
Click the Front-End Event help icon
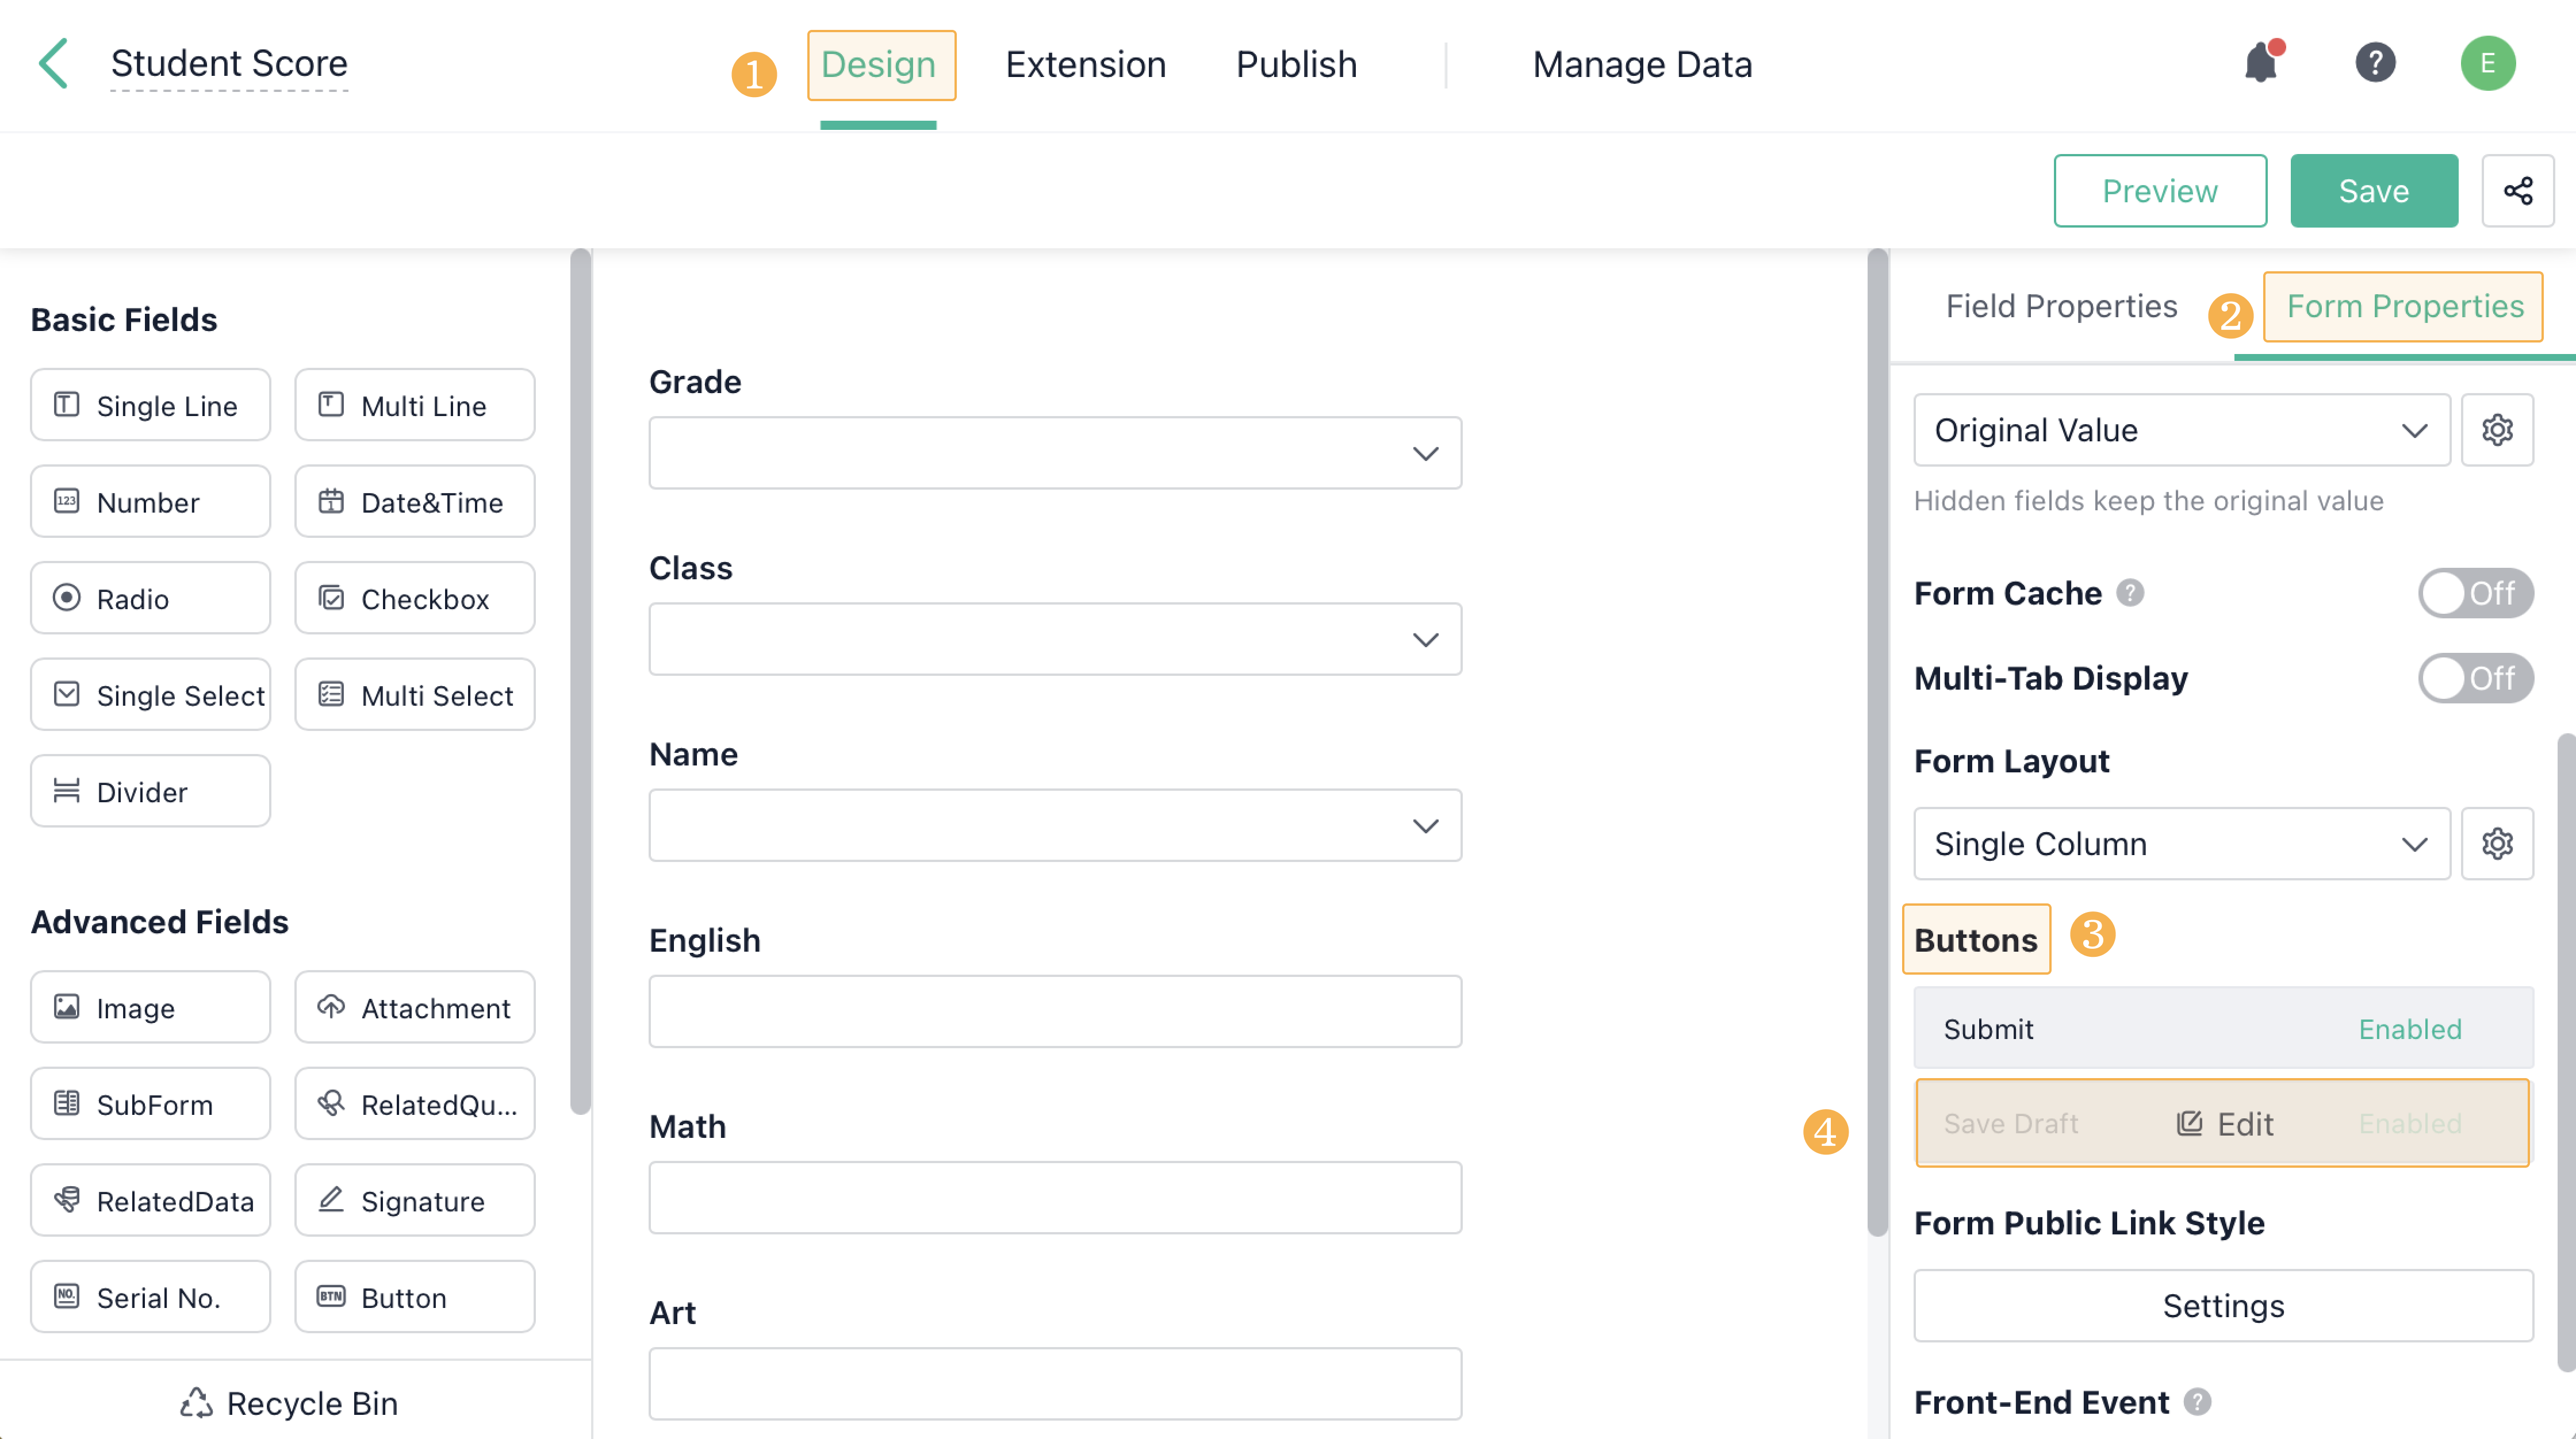pyautogui.click(x=2196, y=1402)
